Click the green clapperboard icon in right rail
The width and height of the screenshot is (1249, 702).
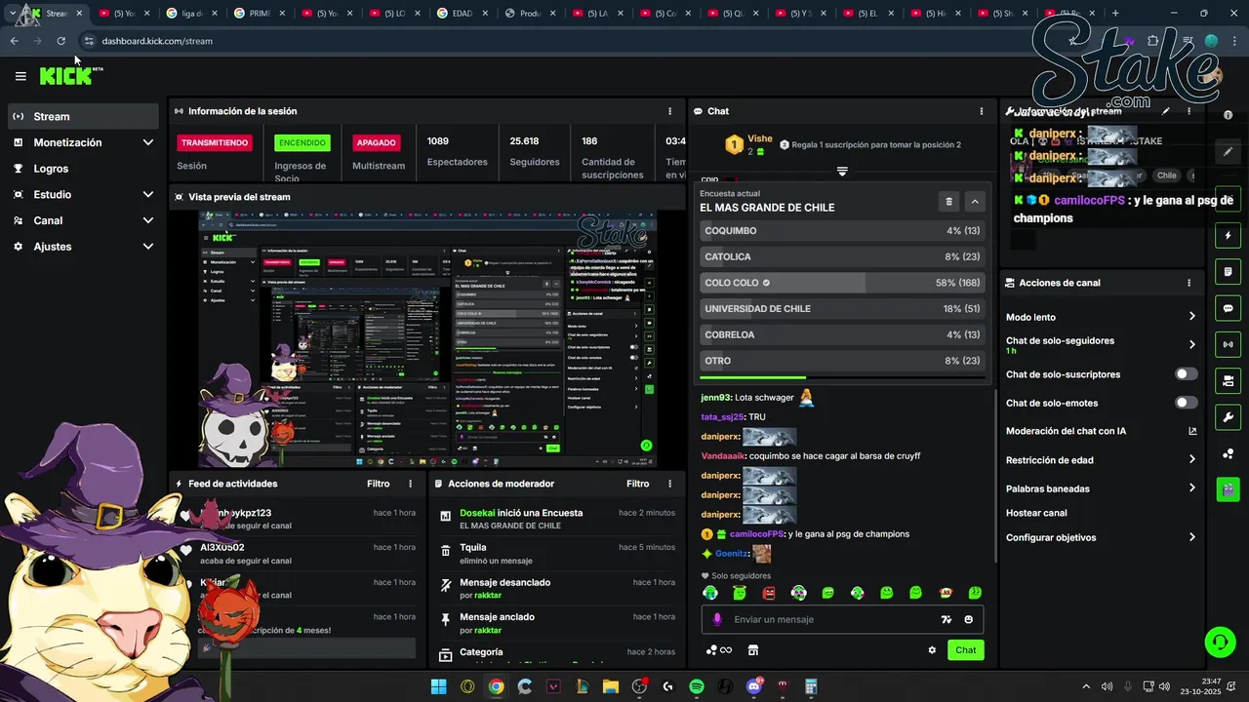coord(1228,489)
